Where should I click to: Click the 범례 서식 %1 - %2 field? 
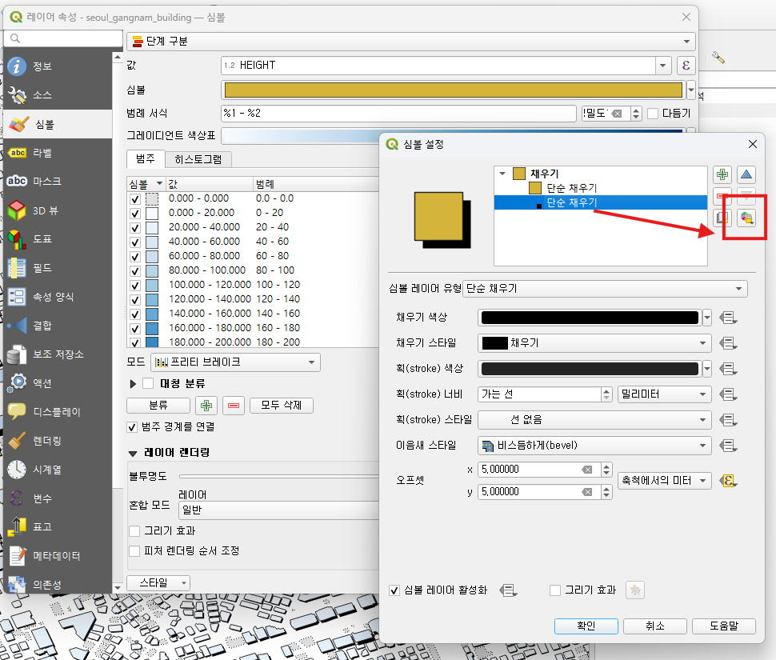coord(398,114)
